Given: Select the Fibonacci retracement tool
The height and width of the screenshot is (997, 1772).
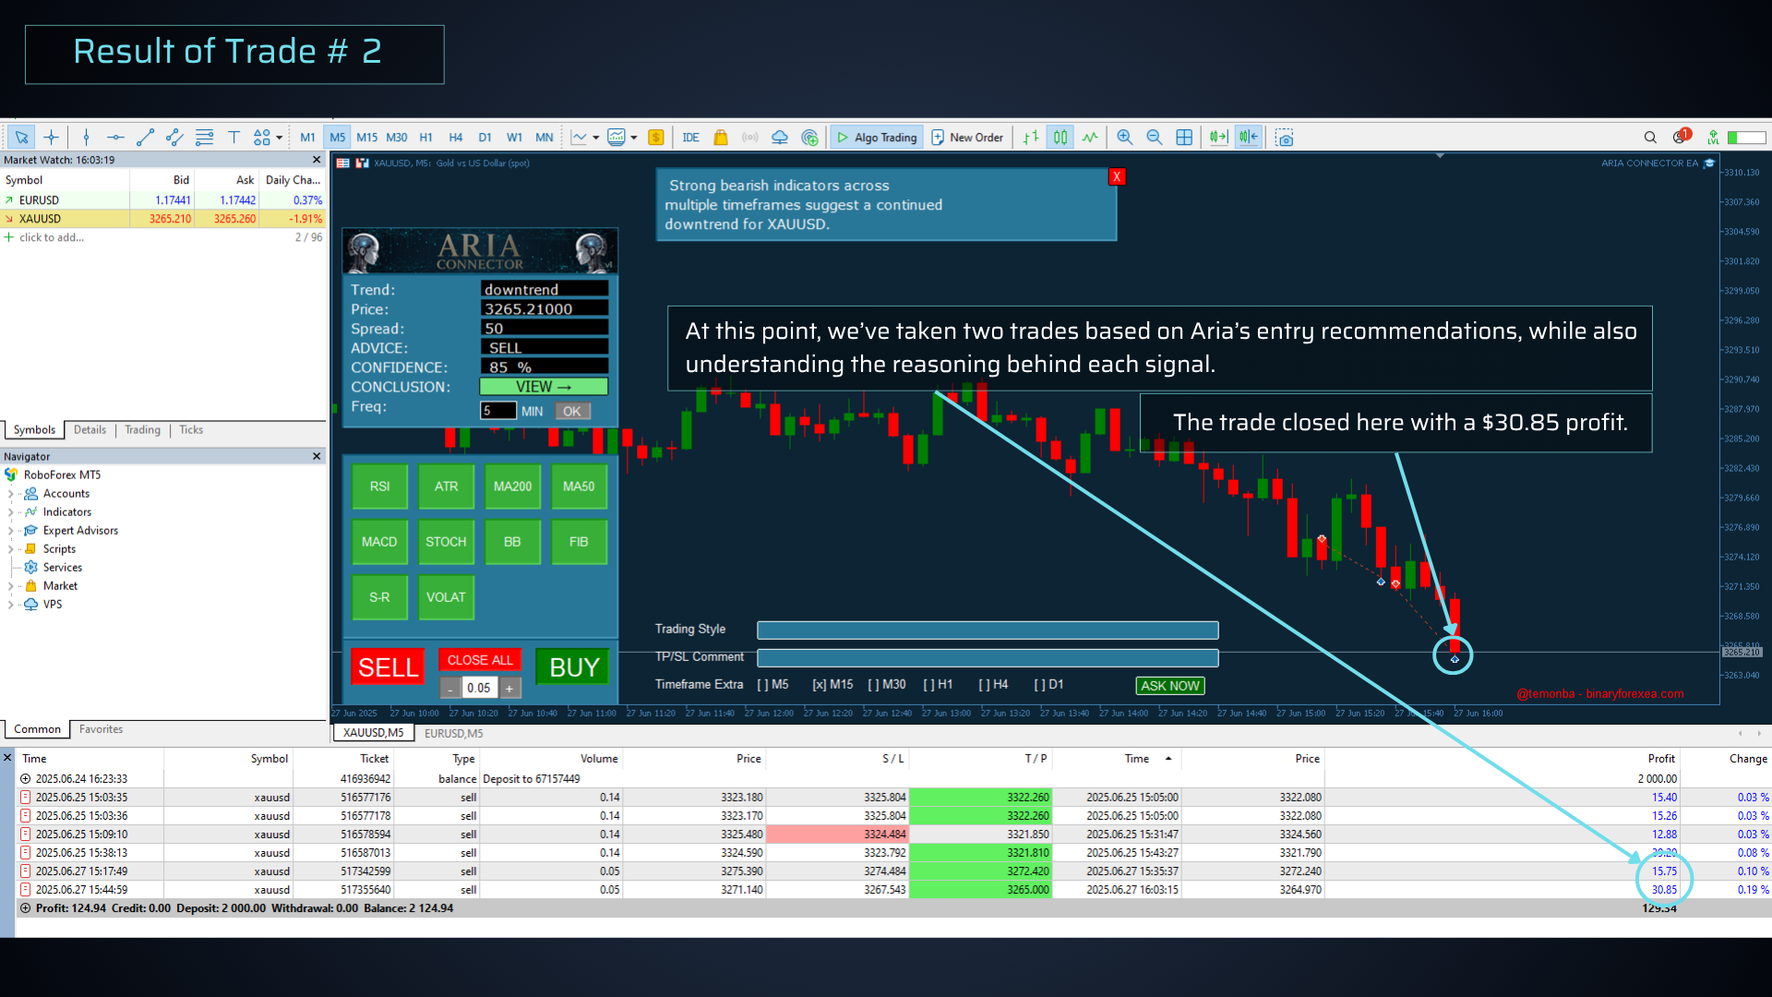Looking at the screenshot, I should click(x=204, y=138).
